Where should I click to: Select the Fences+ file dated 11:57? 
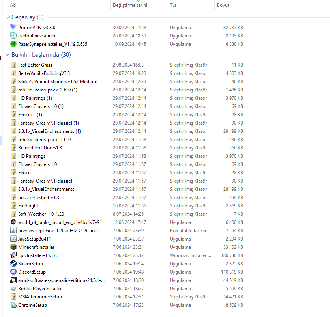click(x=26, y=173)
